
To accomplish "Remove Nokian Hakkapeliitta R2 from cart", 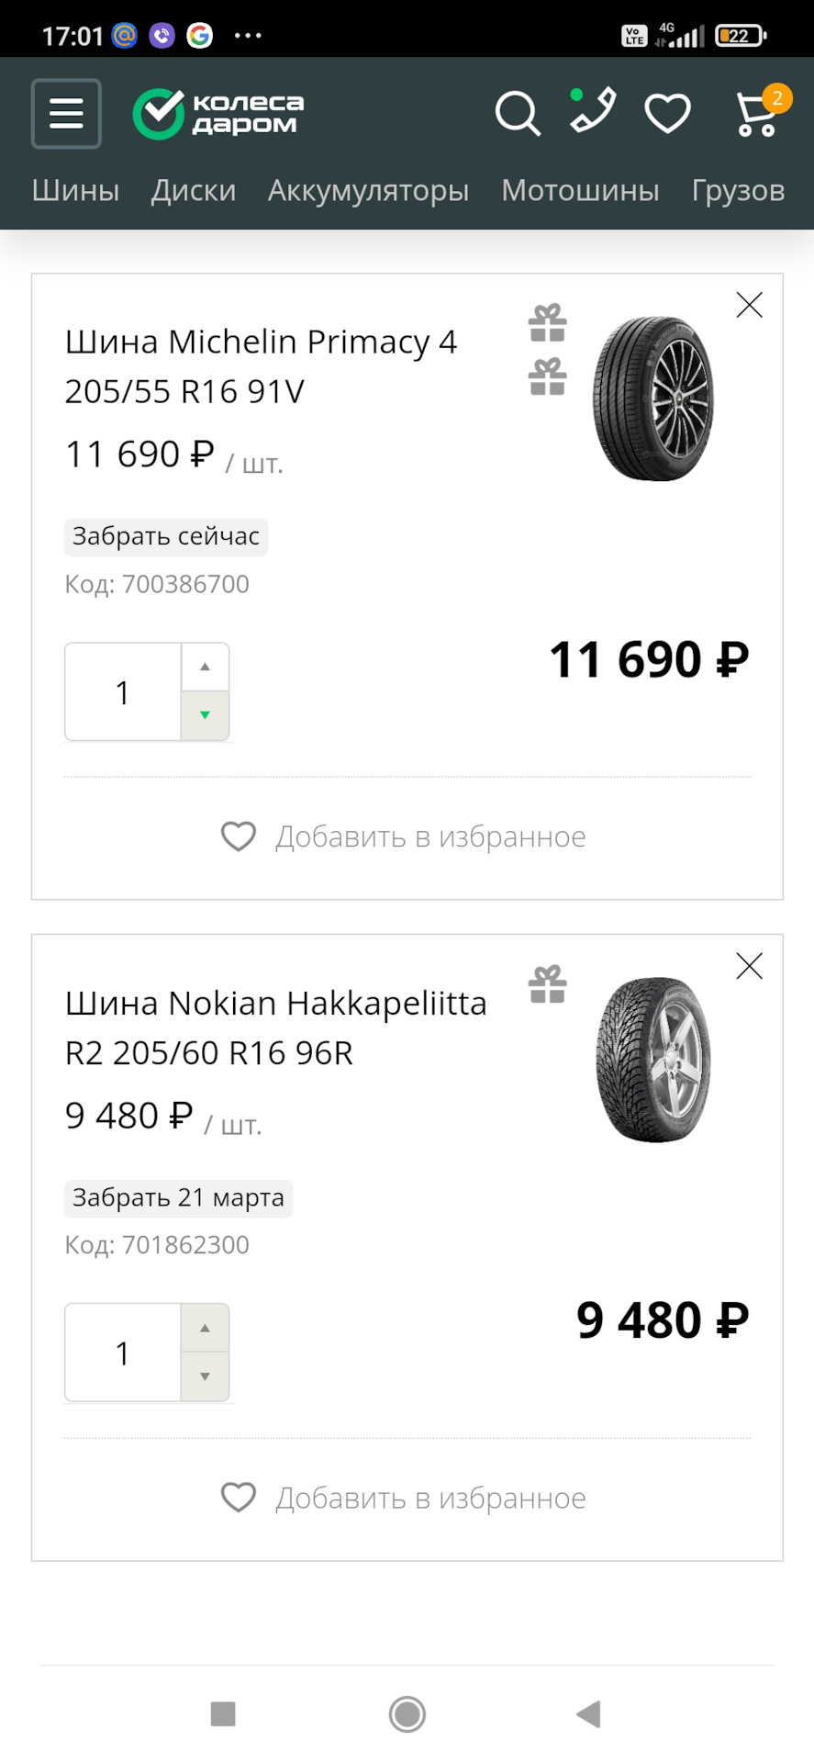I will point(750,966).
